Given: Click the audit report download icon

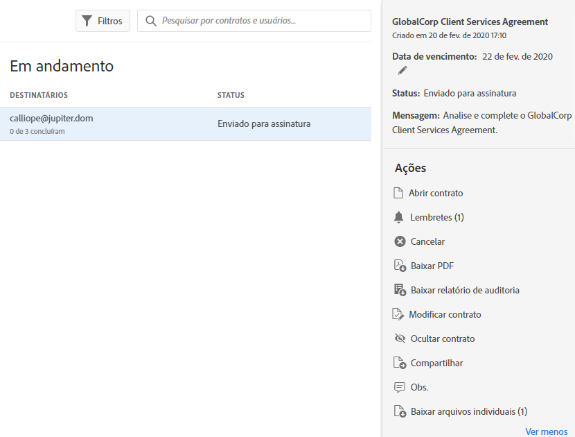Looking at the screenshot, I should pos(400,290).
